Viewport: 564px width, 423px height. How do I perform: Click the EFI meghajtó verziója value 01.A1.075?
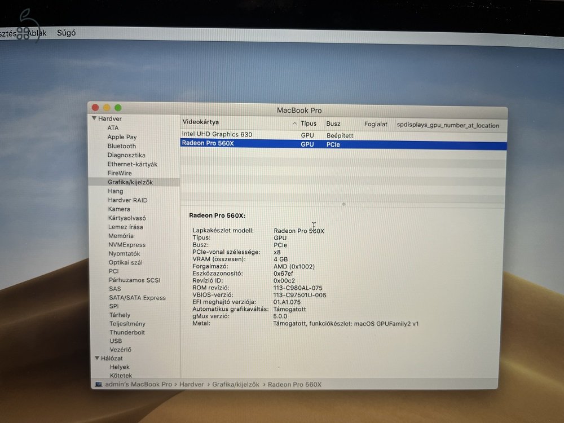287,302
